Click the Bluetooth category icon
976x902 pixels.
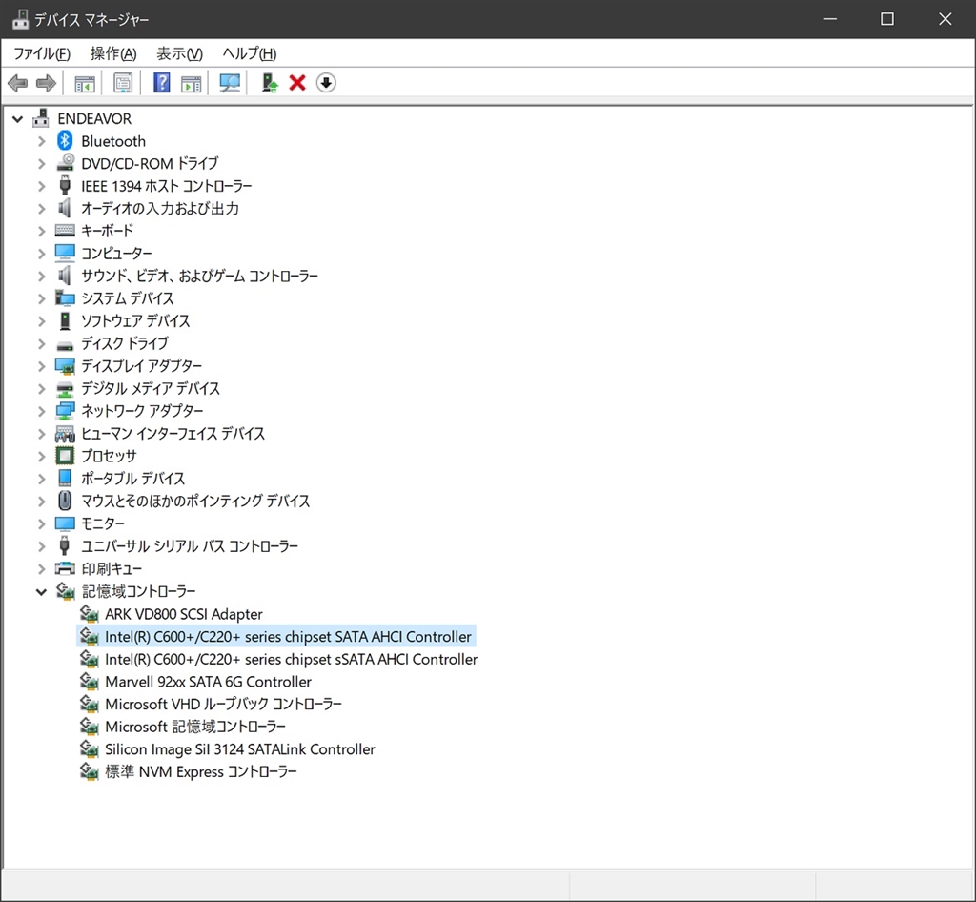(65, 141)
